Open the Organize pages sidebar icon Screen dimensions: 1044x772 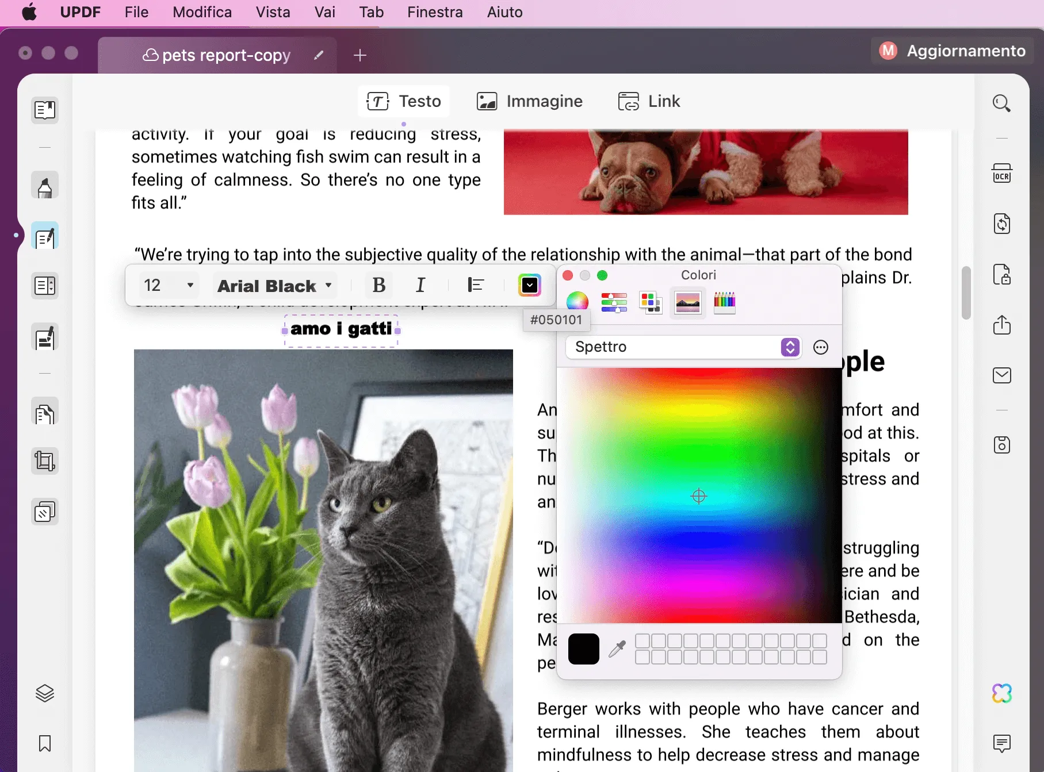[x=45, y=286]
